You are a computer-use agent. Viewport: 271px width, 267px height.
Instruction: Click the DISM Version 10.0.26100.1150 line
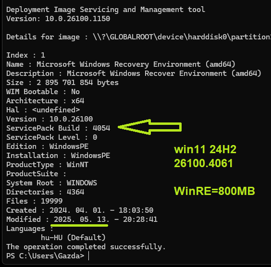(58, 19)
